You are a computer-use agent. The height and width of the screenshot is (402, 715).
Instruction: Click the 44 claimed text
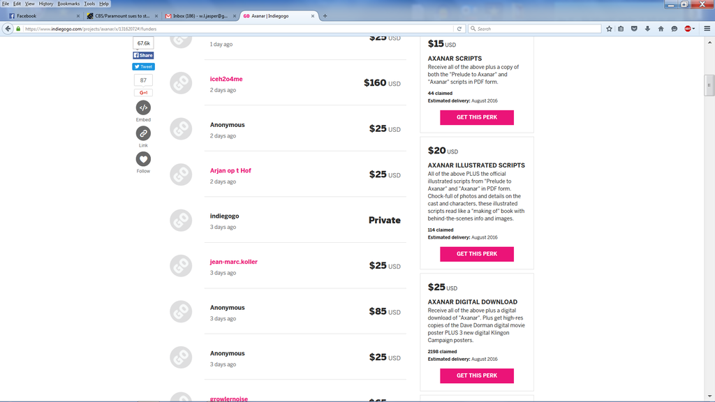coord(440,93)
